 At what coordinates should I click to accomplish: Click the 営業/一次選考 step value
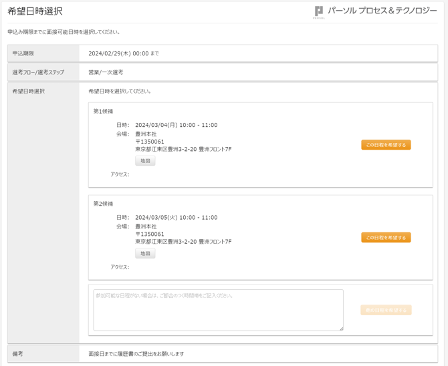tap(106, 72)
